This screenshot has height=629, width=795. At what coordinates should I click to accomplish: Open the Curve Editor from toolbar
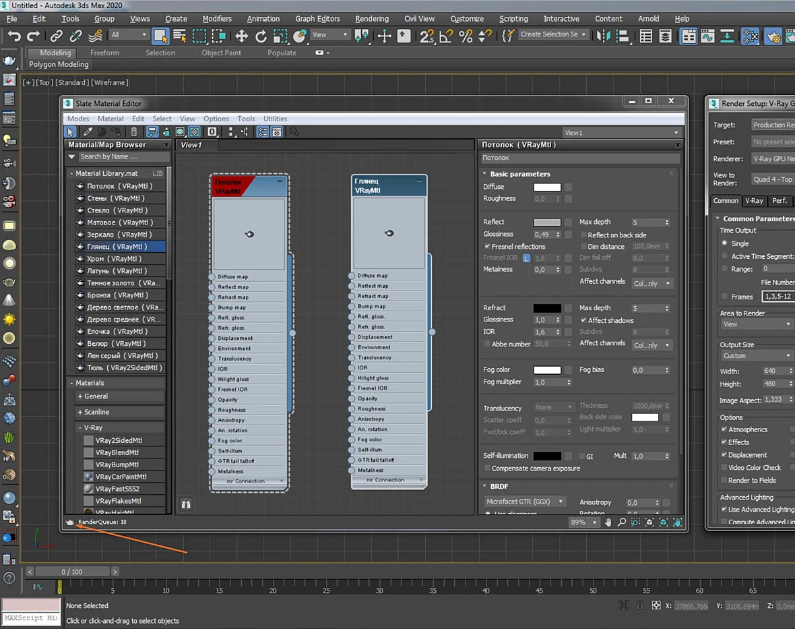[708, 36]
